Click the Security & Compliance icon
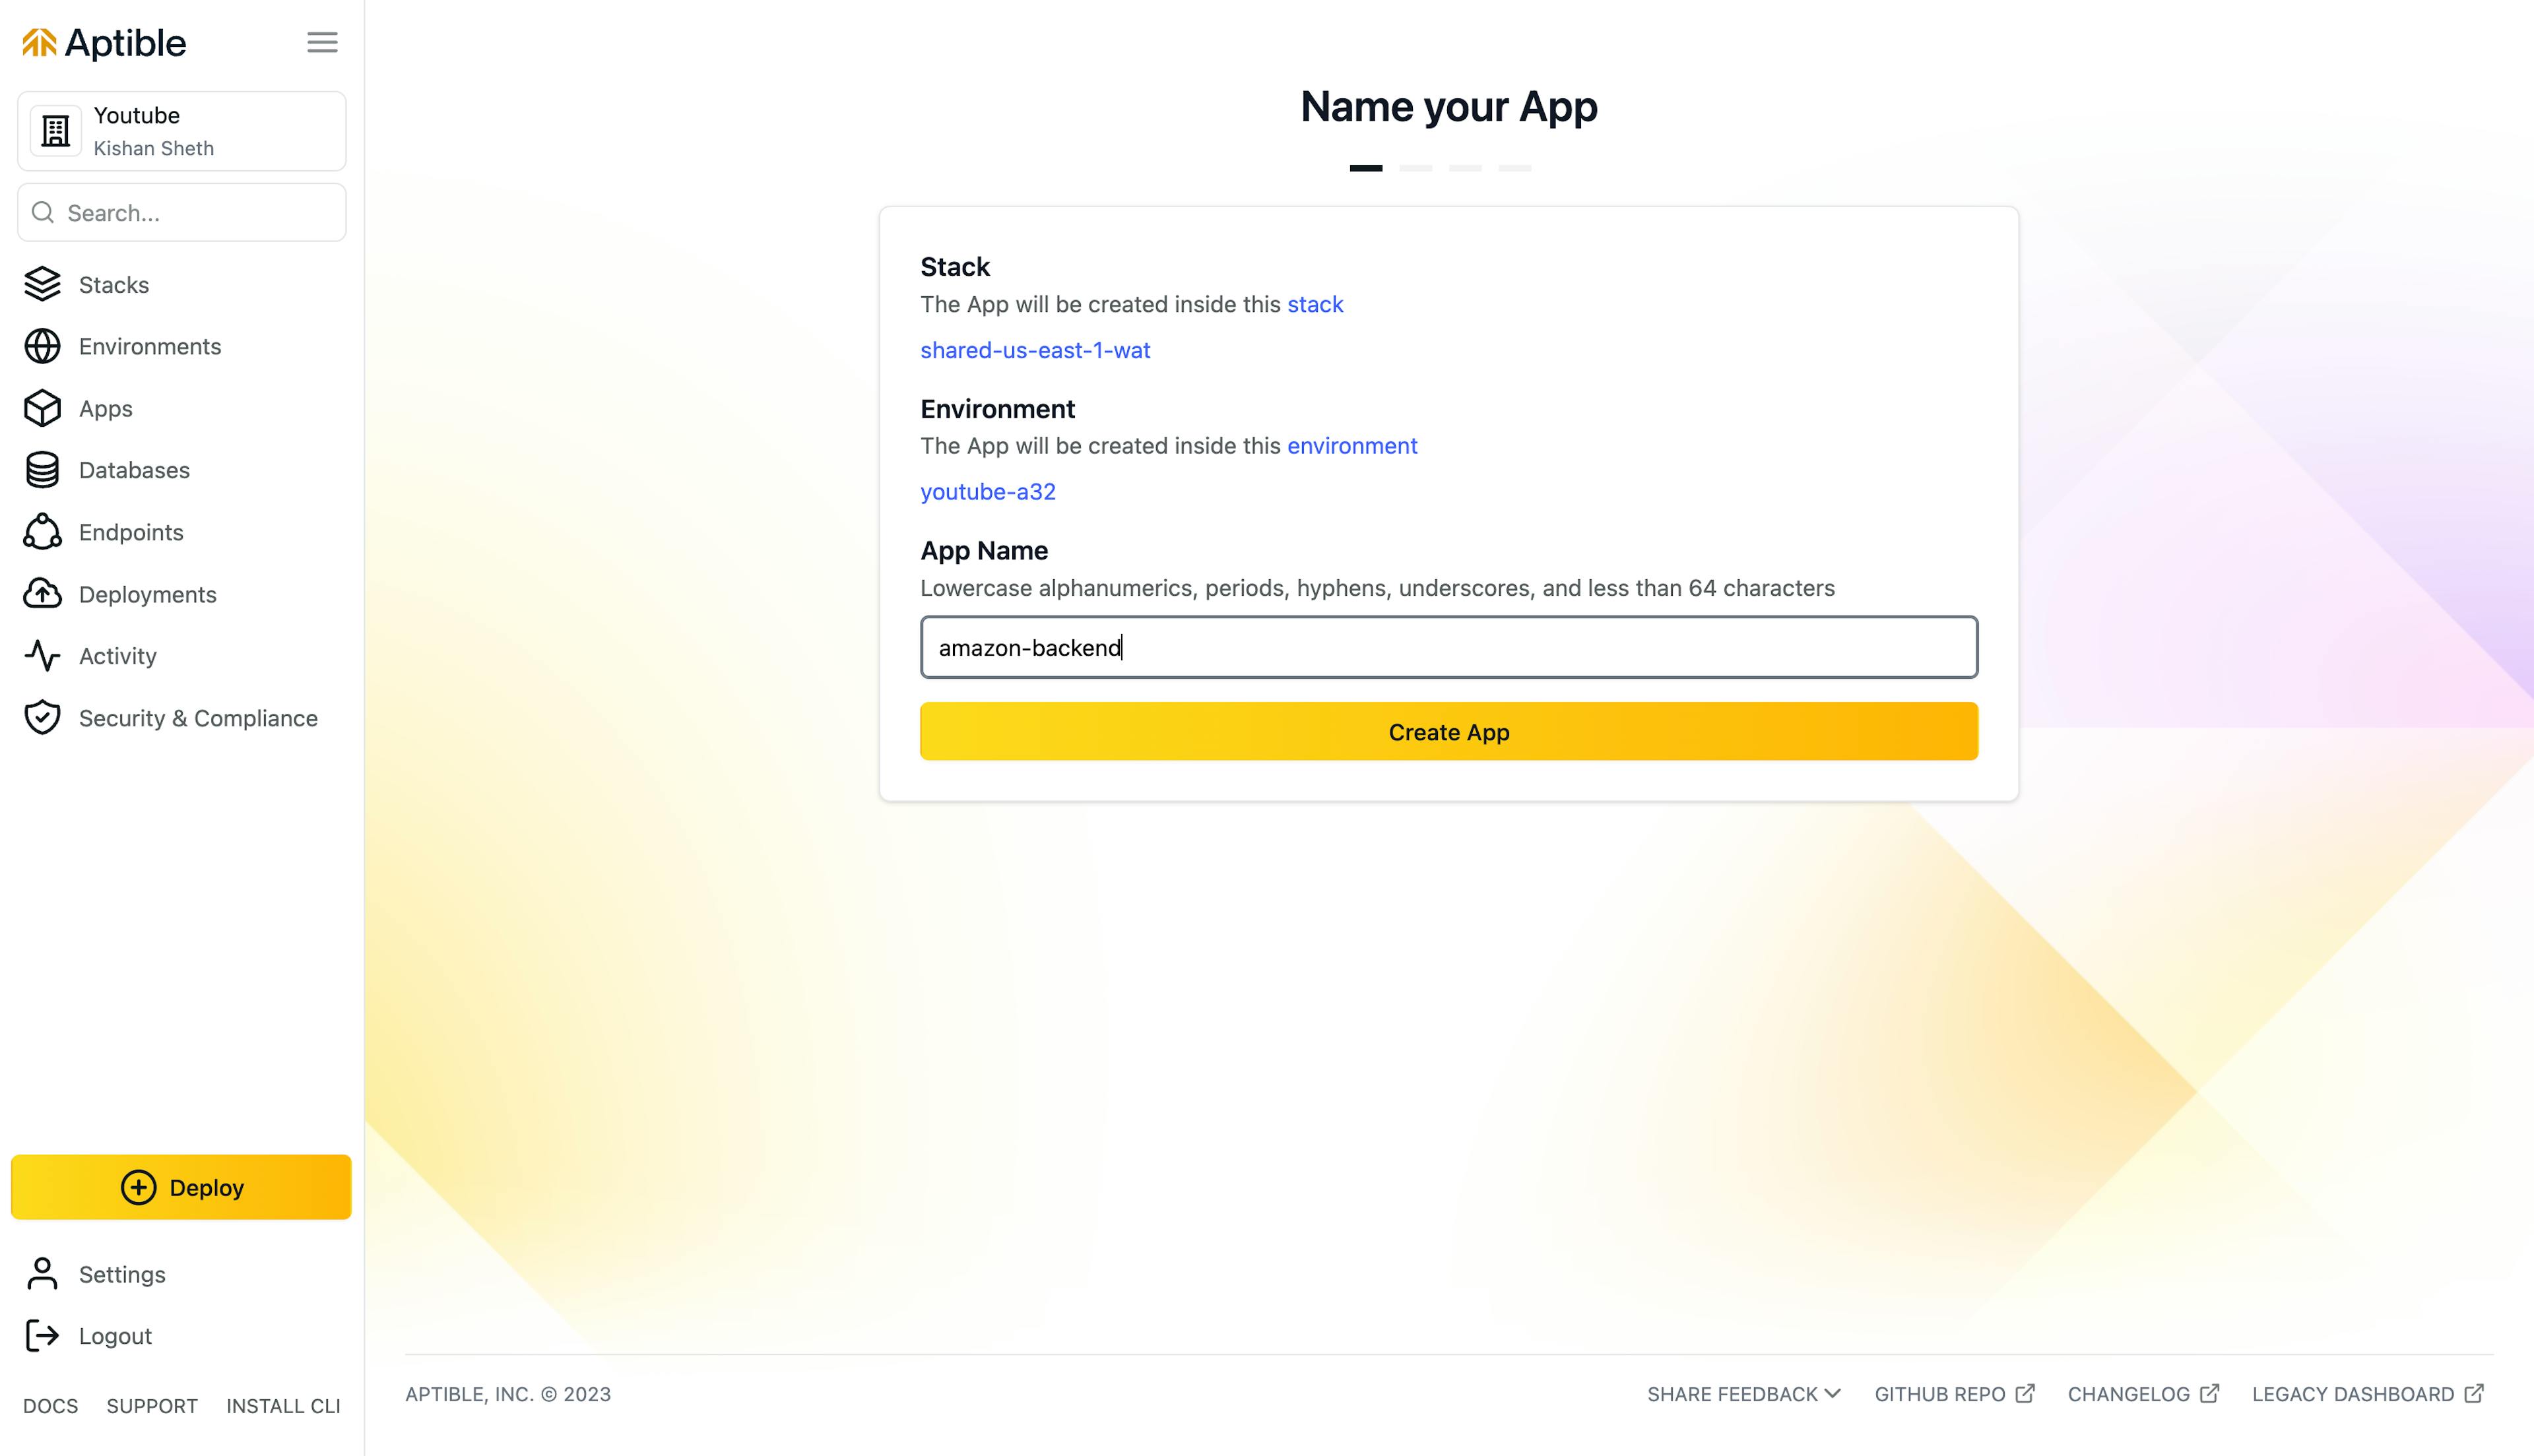This screenshot has width=2534, height=1456. 44,716
